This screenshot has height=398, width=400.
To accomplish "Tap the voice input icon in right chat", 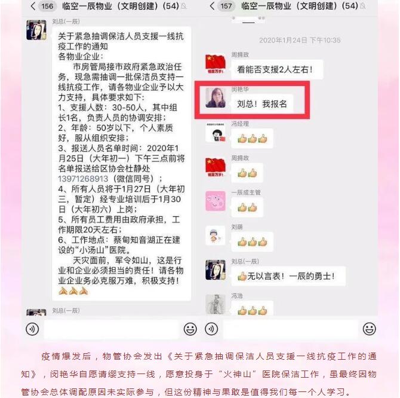I will (x=211, y=329).
